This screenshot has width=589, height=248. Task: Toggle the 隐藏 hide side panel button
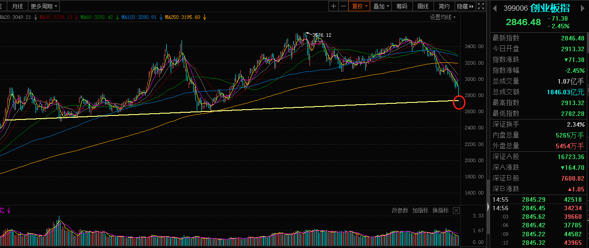coord(465,6)
